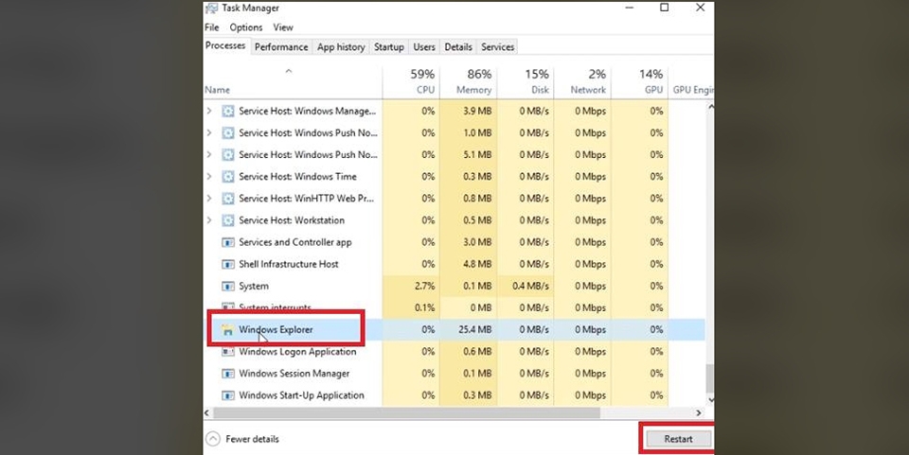Select the Windows Explorer process name
Image resolution: width=909 pixels, height=455 pixels.
[x=276, y=330]
